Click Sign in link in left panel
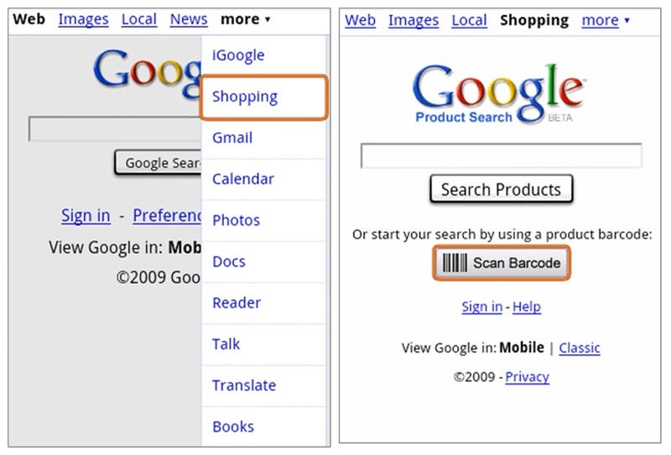Viewport: 671px width, 455px height. (x=86, y=215)
